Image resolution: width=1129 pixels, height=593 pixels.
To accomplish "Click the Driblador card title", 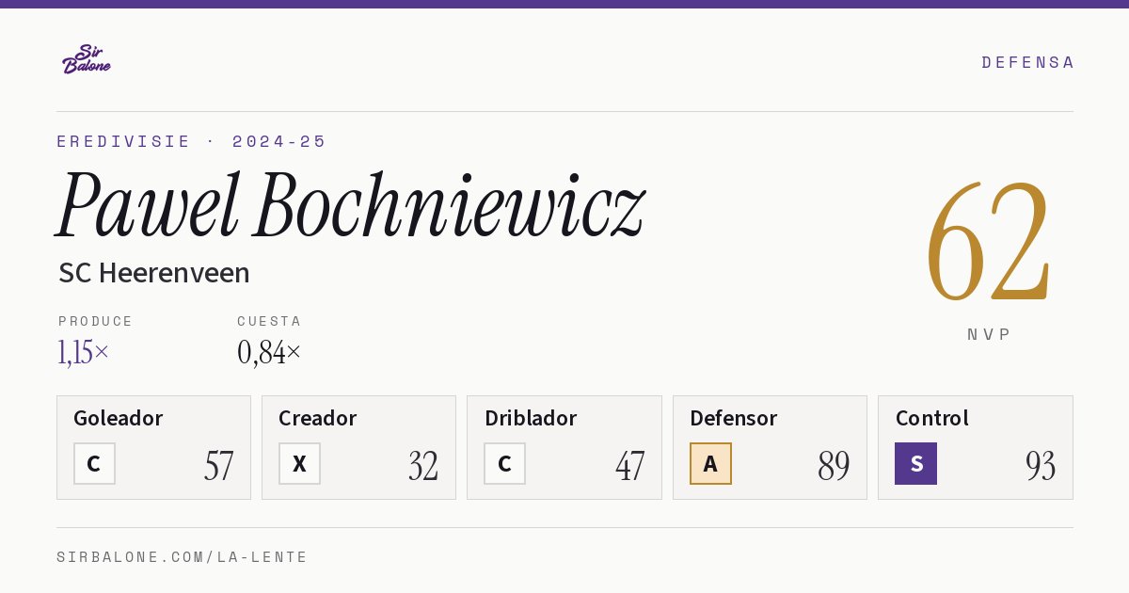I will 531,418.
